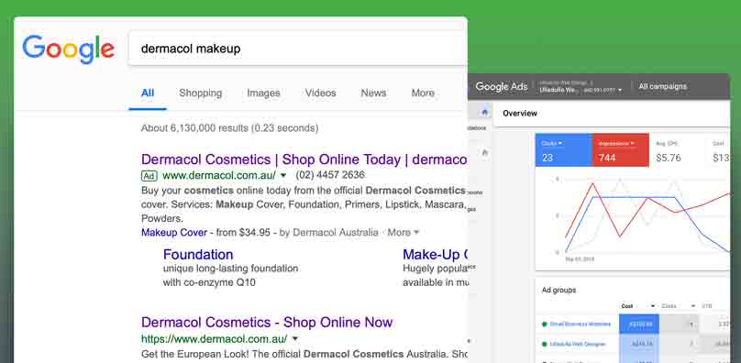The image size is (741, 363).
Task: Click 'All campaigns' in Google Ads header
Action: pyautogui.click(x=662, y=86)
